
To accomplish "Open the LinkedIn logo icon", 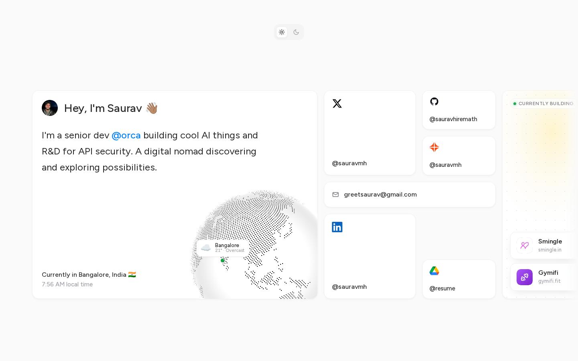I will point(337,227).
